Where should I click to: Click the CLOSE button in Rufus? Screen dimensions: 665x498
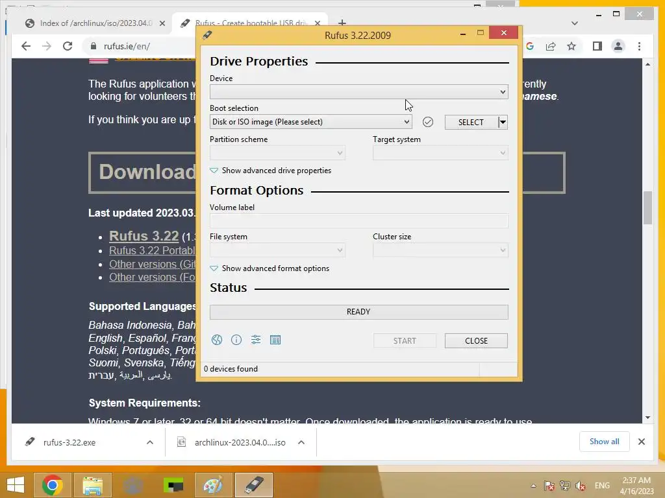(476, 341)
